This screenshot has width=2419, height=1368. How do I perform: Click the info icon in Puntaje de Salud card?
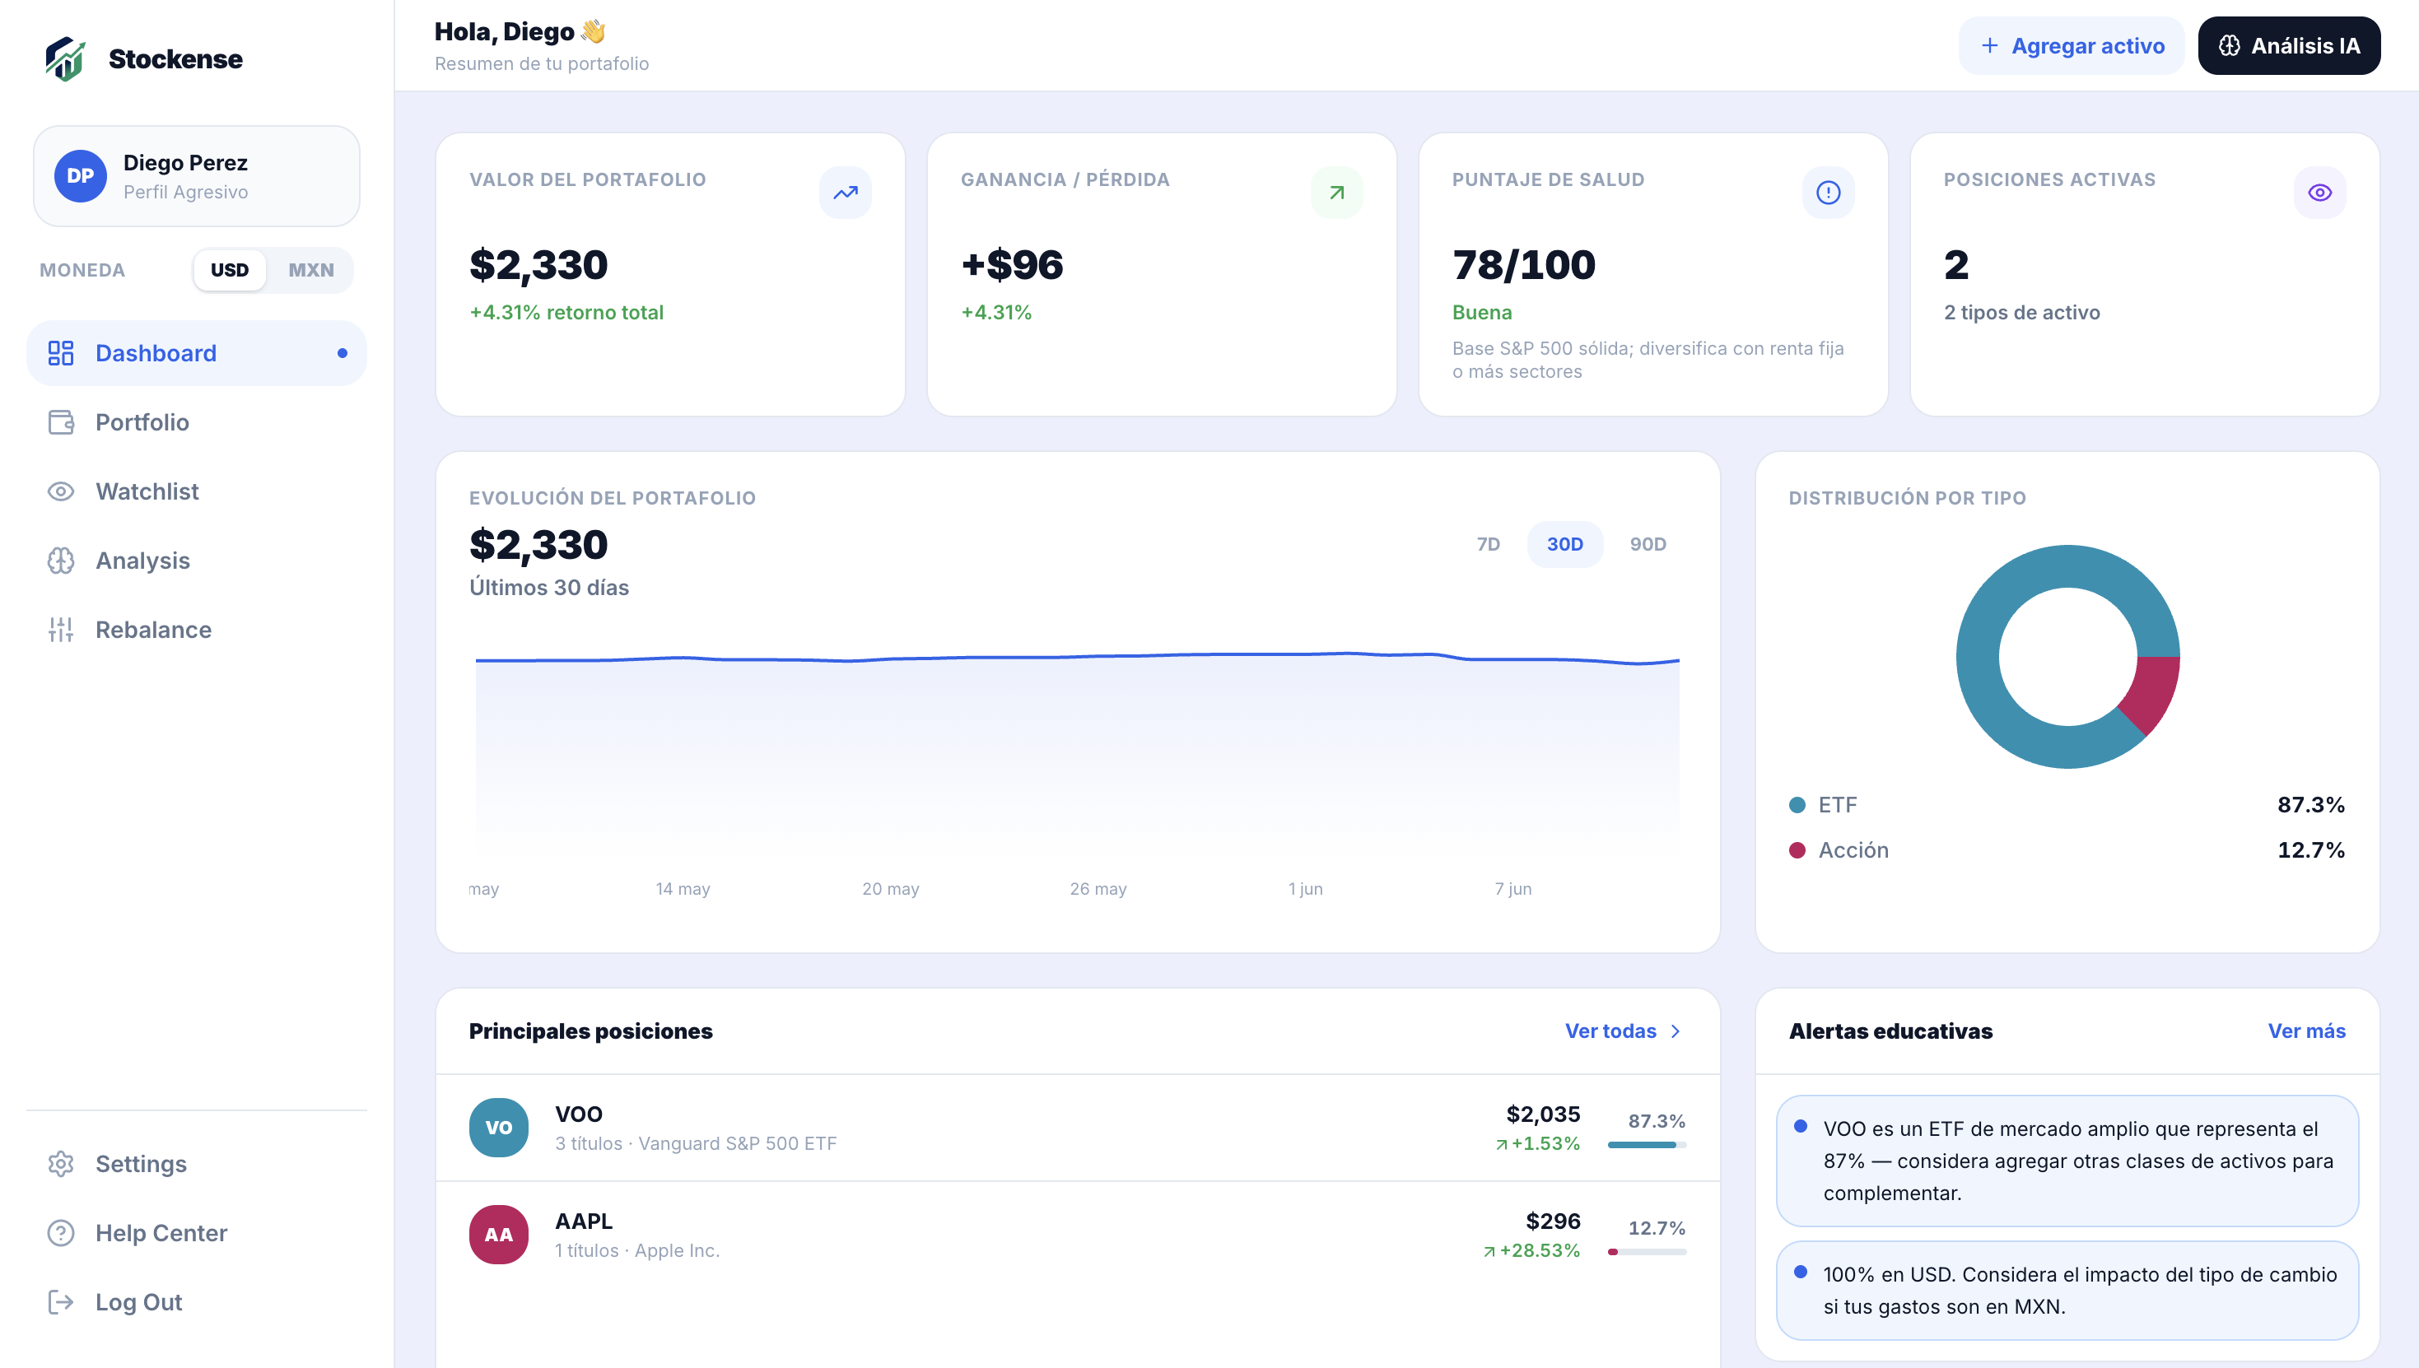[1828, 193]
